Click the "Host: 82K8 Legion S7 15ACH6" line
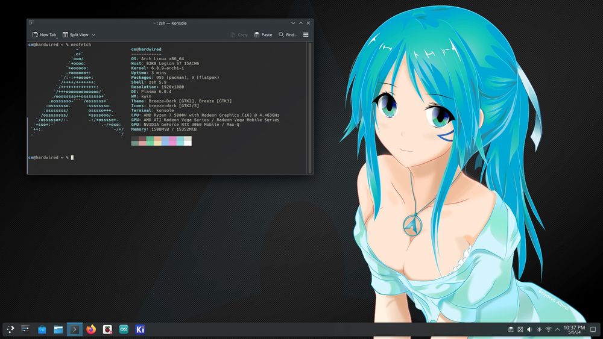The width and height of the screenshot is (603, 339). point(165,63)
